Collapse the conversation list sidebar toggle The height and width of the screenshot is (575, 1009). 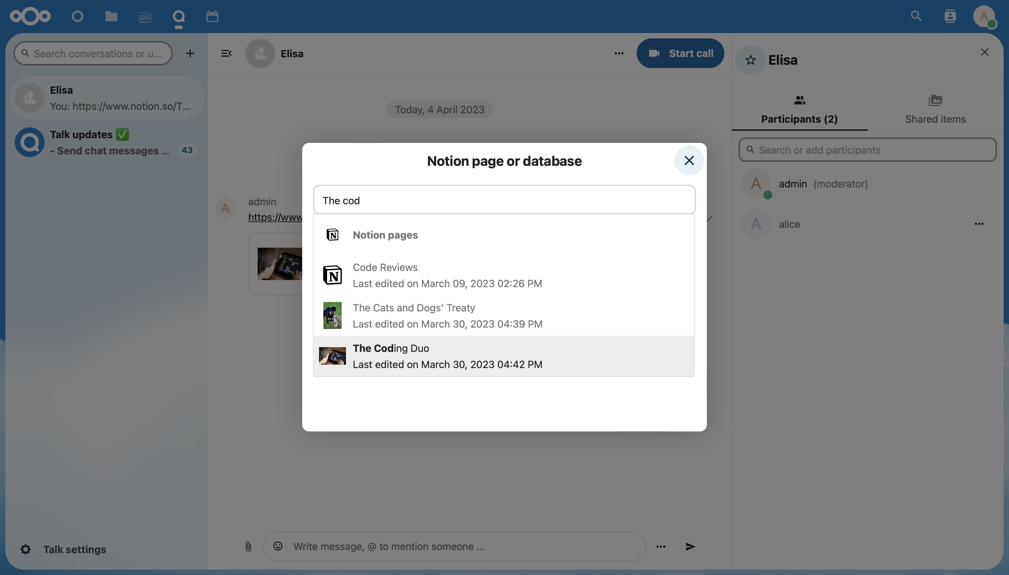tap(226, 53)
